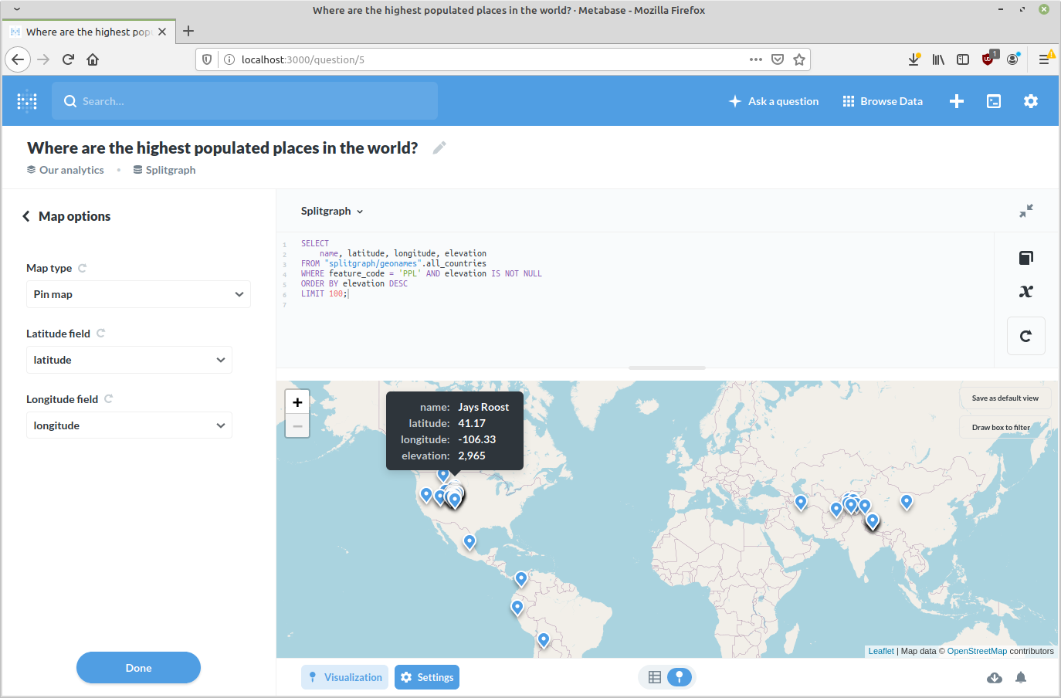The width and height of the screenshot is (1061, 698).
Task: Save to Pocket icon
Action: 778,59
